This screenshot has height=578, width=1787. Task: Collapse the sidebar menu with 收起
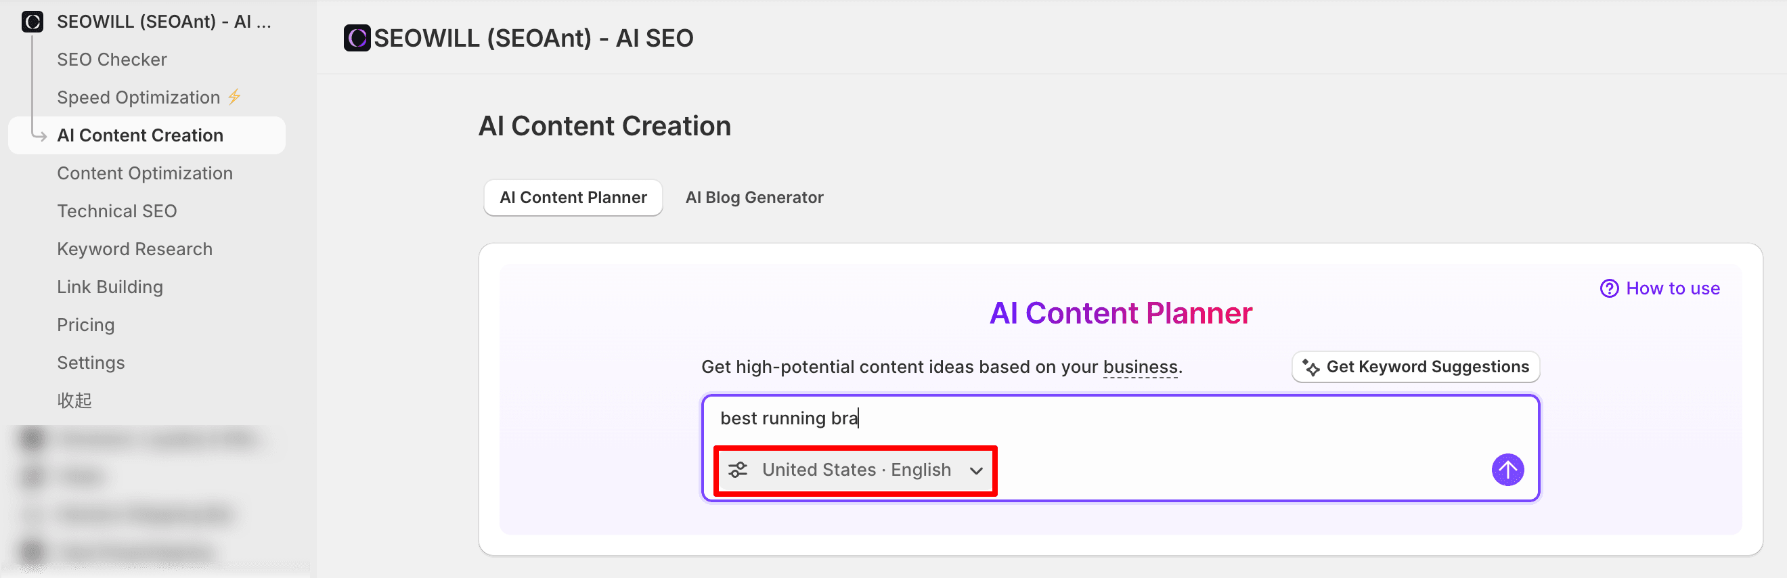pyautogui.click(x=74, y=401)
